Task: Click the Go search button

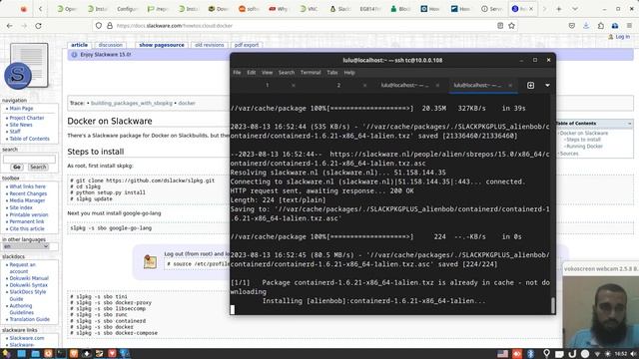Action: click(16, 167)
